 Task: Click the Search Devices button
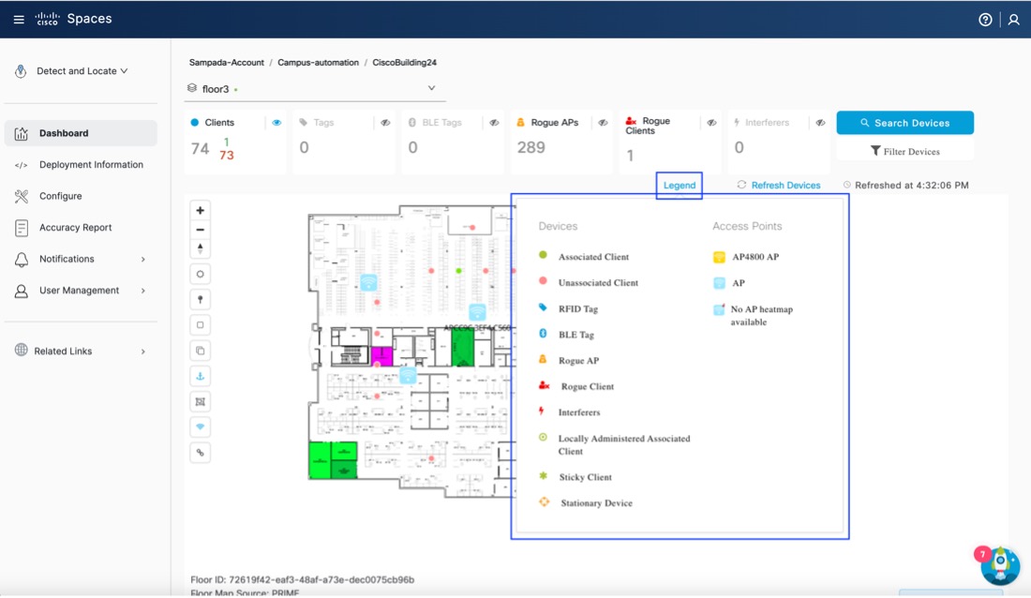pos(904,123)
